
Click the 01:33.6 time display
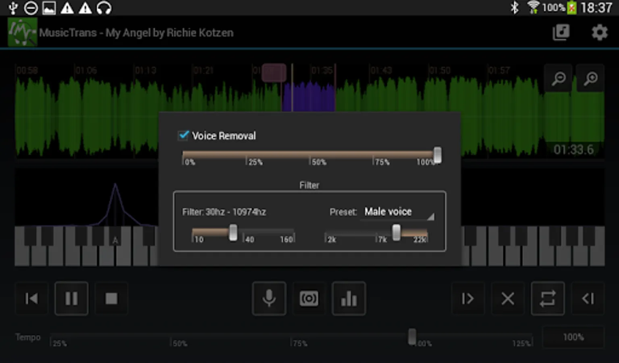573,150
